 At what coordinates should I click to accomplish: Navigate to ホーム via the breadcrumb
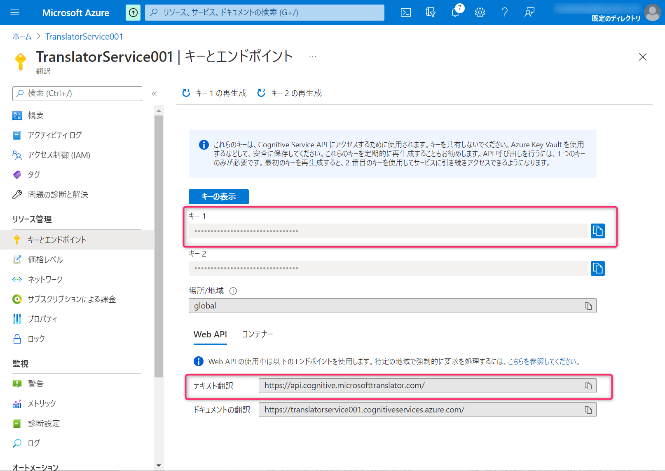click(21, 36)
